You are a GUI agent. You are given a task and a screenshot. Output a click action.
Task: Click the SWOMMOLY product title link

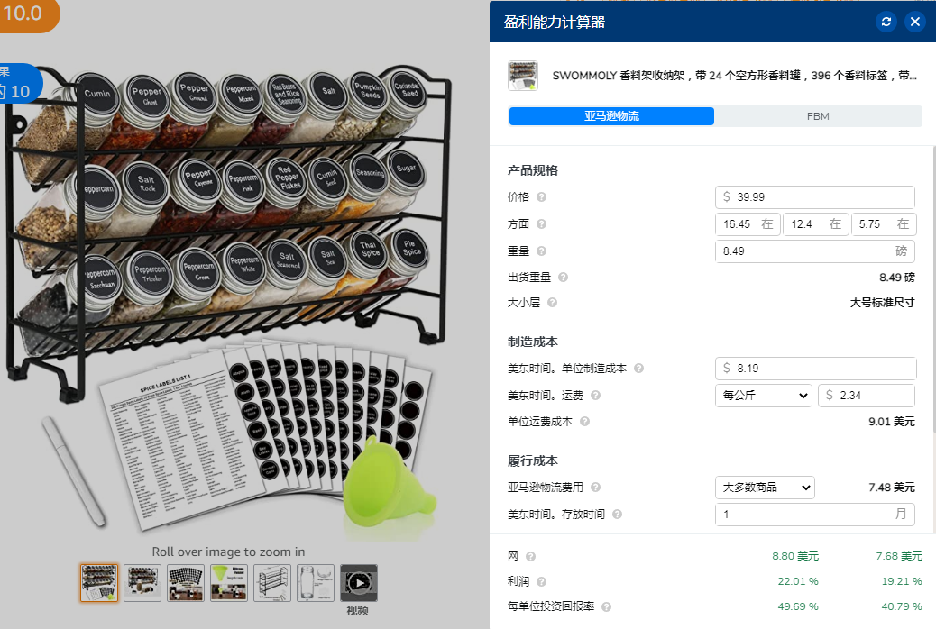[x=734, y=76]
